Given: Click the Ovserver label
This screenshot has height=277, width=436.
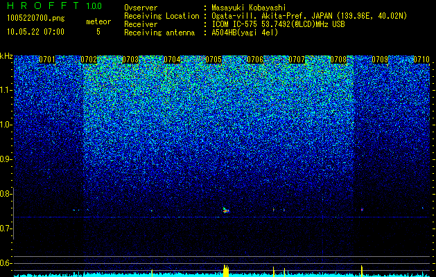Looking at the screenshot, I should point(141,8).
